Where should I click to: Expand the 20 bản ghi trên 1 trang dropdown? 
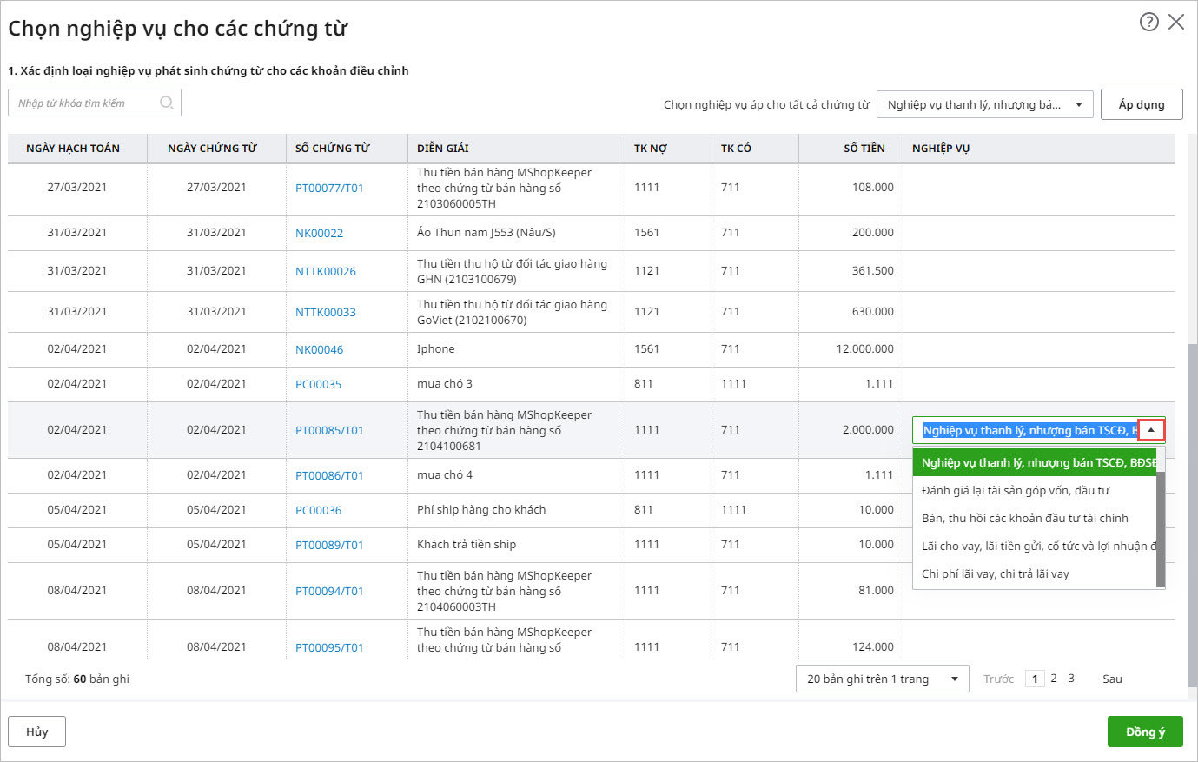[x=882, y=679]
